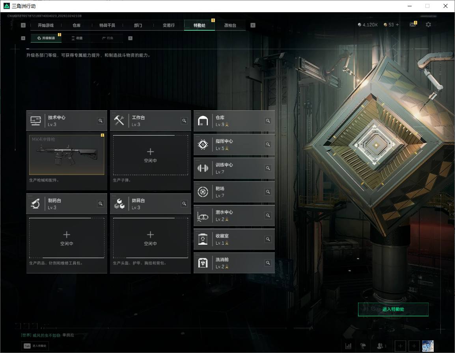Click the 防具台 cubes icon

(x=119, y=204)
